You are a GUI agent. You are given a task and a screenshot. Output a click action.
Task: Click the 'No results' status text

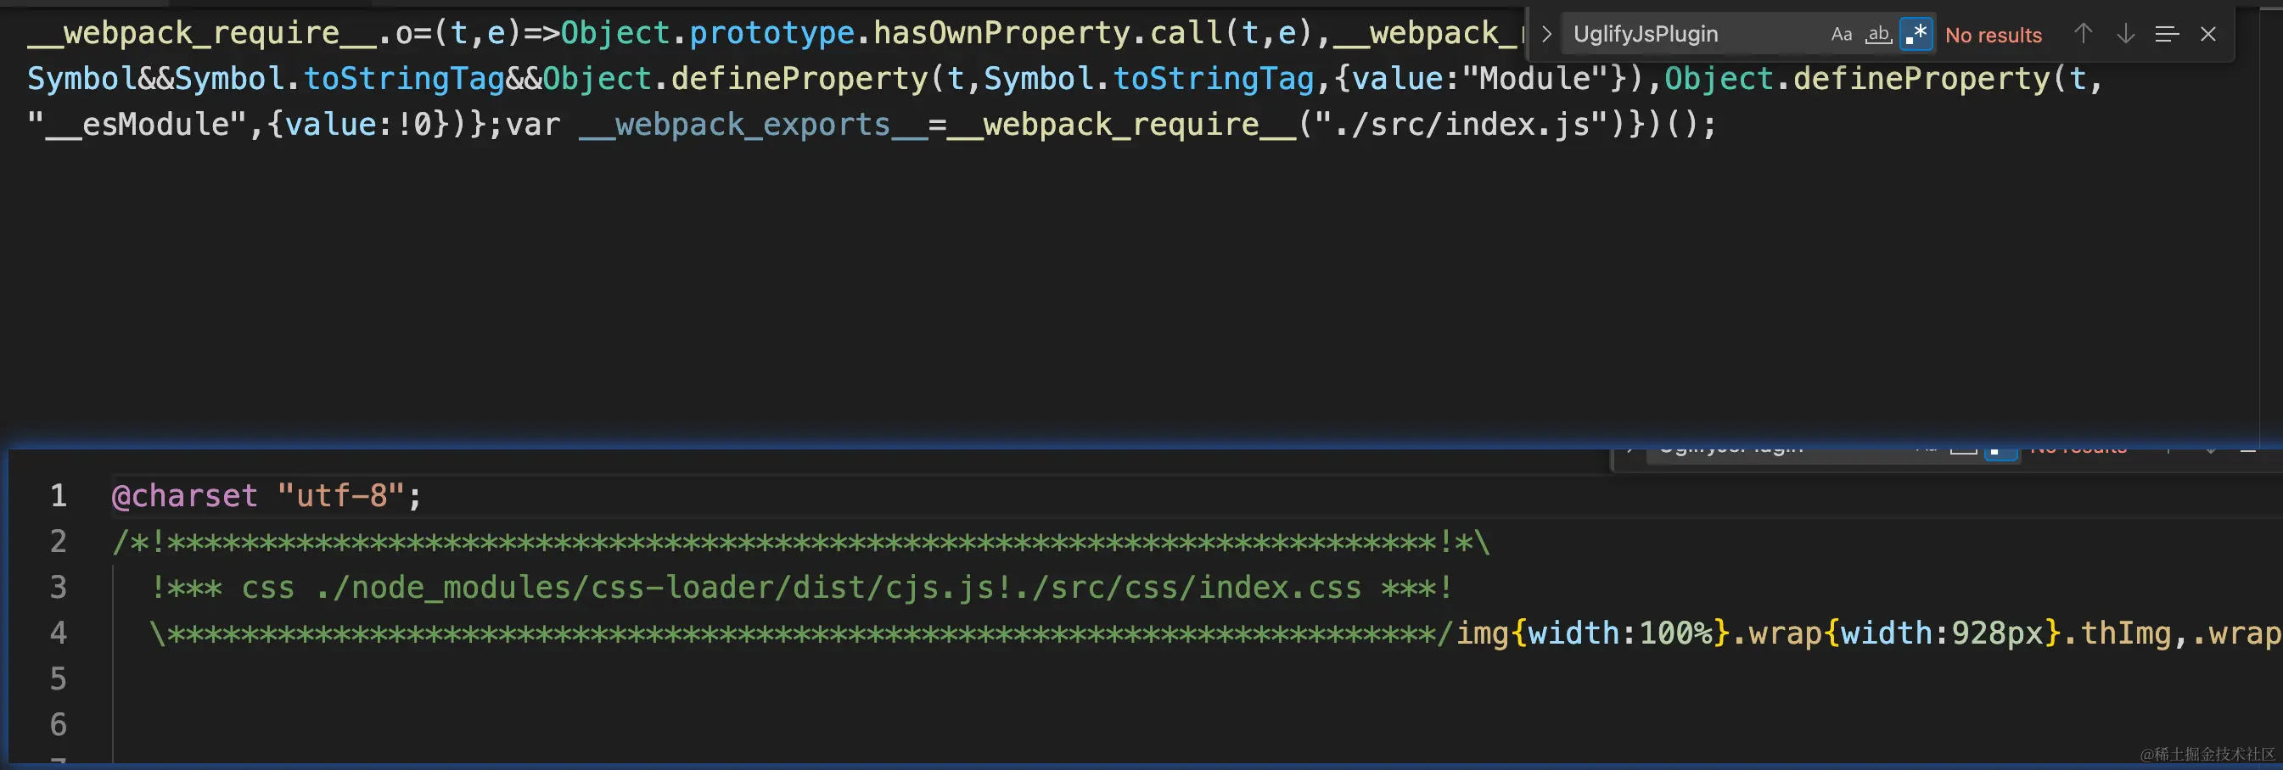pos(1994,36)
